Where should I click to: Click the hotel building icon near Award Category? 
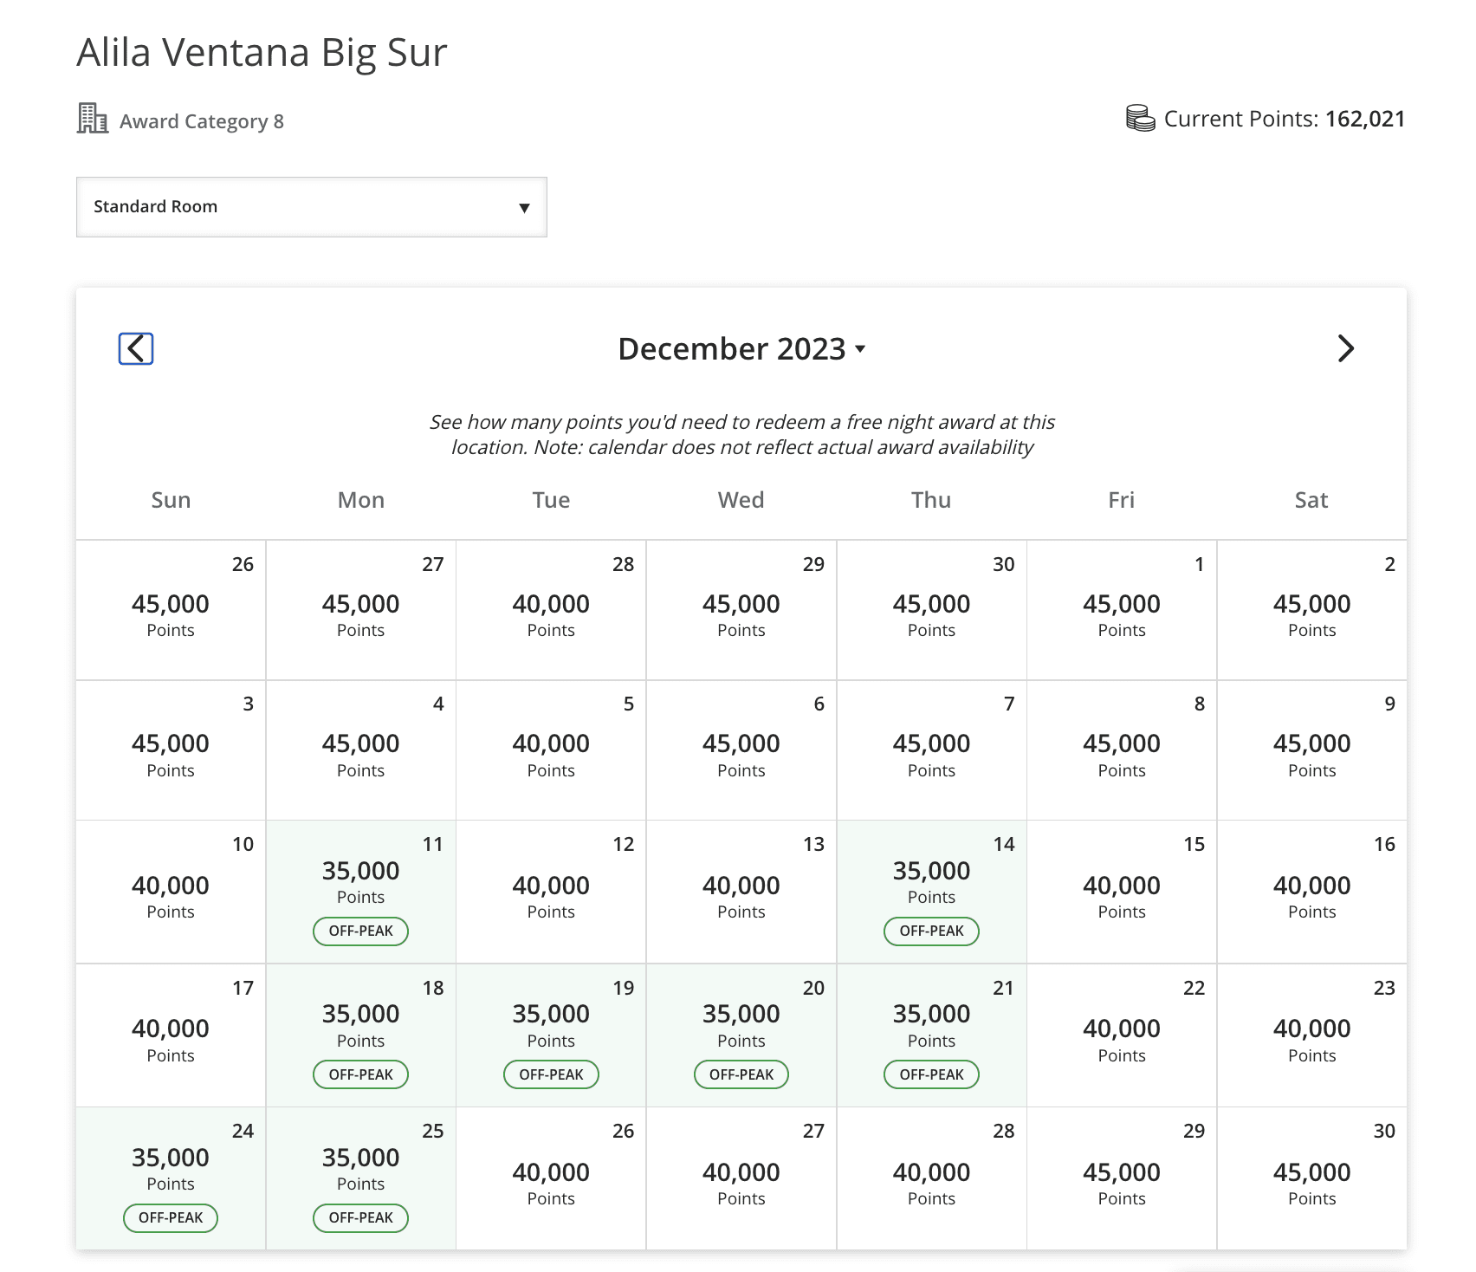92,119
